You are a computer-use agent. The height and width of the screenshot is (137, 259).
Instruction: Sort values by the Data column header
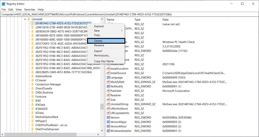195,20
